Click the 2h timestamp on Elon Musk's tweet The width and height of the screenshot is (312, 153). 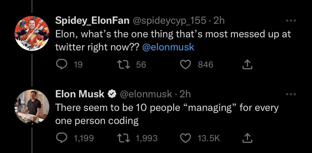[x=185, y=94]
